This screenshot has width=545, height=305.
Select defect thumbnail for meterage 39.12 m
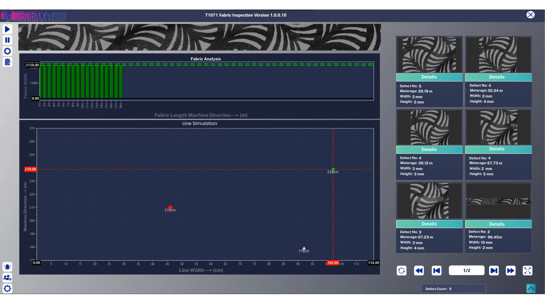[x=429, y=127]
